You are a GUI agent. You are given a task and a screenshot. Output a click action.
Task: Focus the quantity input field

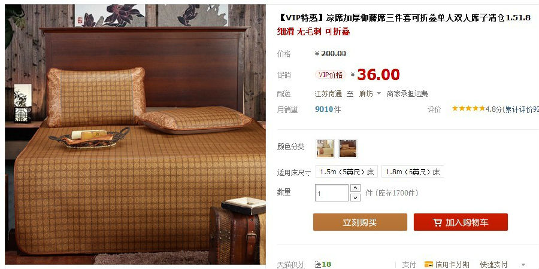(x=332, y=193)
